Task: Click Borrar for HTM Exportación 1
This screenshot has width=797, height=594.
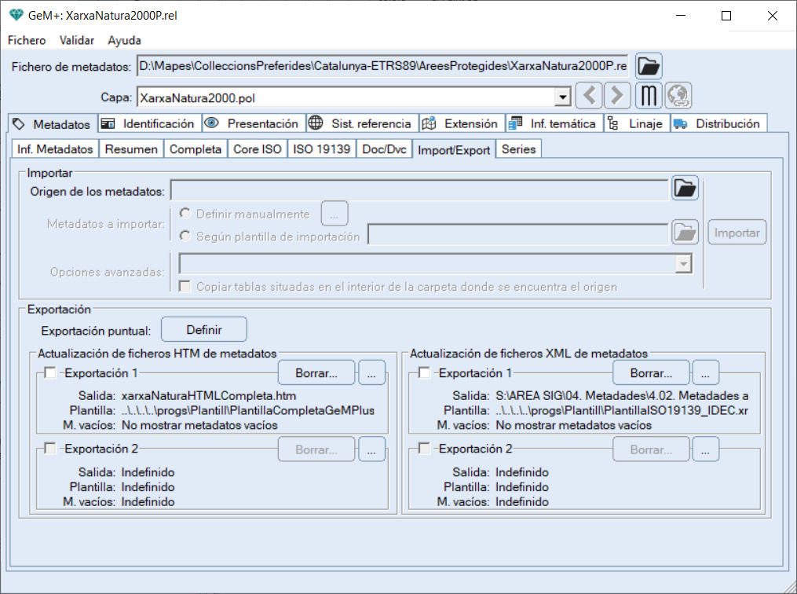Action: coord(316,373)
